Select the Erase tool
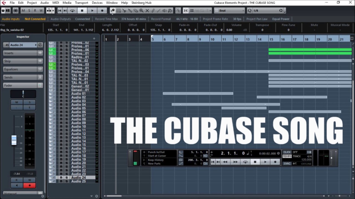355x199 pixels. pyautogui.click(x=136, y=11)
